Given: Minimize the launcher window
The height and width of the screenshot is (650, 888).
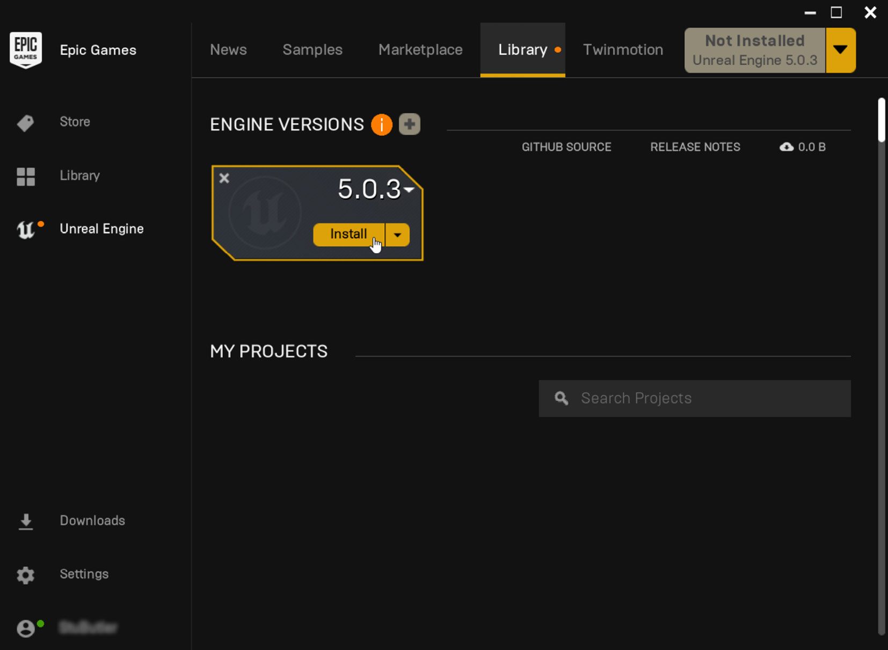Looking at the screenshot, I should 810,12.
